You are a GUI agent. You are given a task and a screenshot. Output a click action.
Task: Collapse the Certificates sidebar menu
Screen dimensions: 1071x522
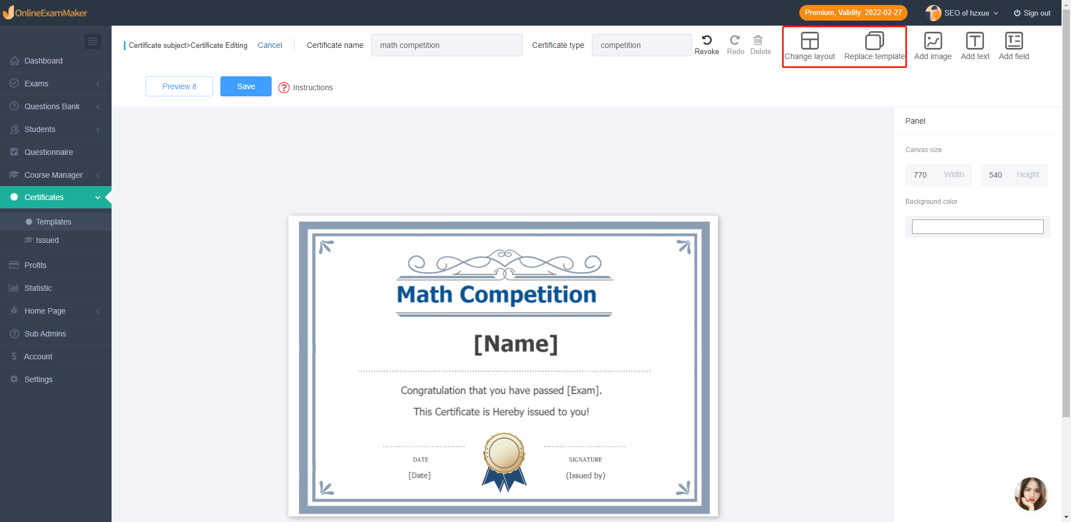56,197
